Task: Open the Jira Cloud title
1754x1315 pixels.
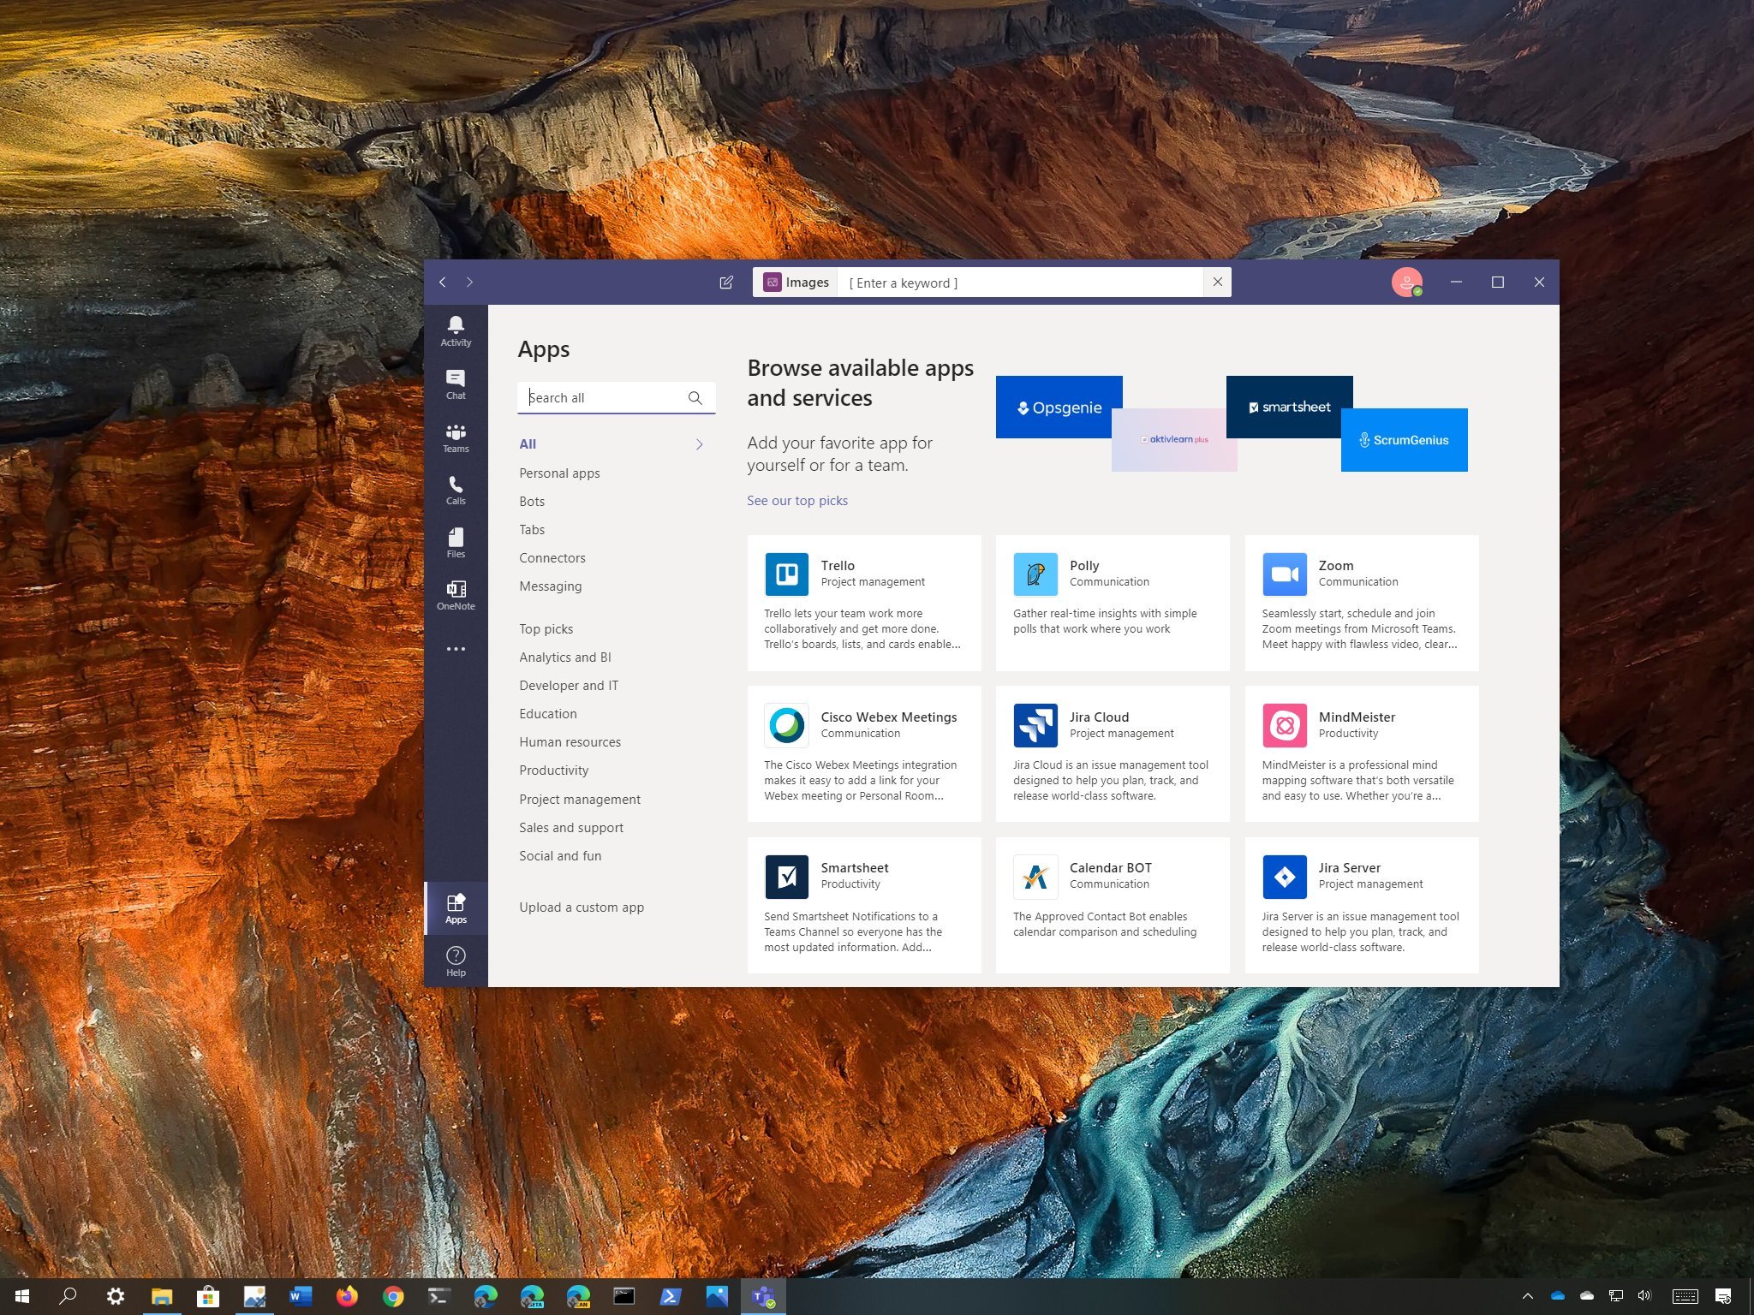Action: click(x=1099, y=717)
